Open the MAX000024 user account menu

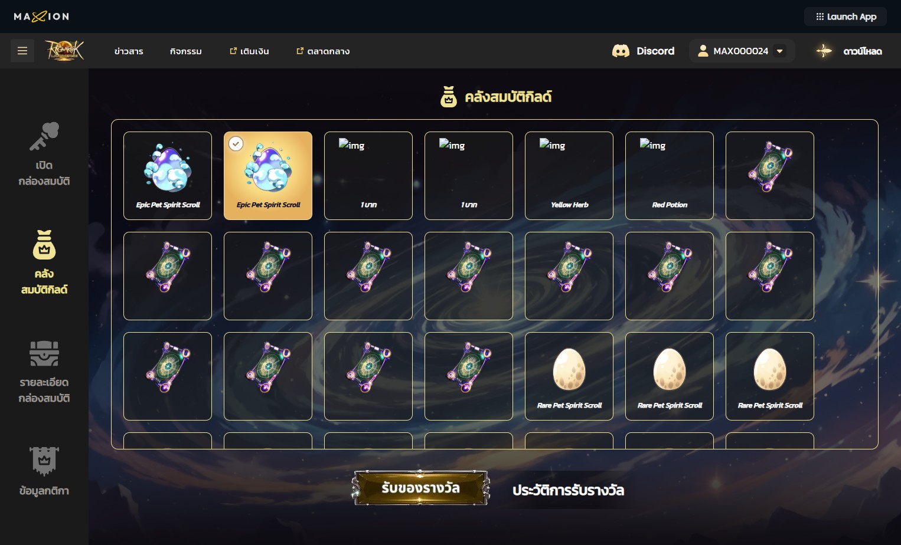(742, 51)
